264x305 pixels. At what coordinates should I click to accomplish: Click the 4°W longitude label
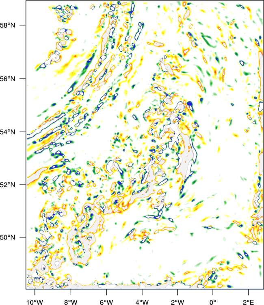tap(142, 302)
